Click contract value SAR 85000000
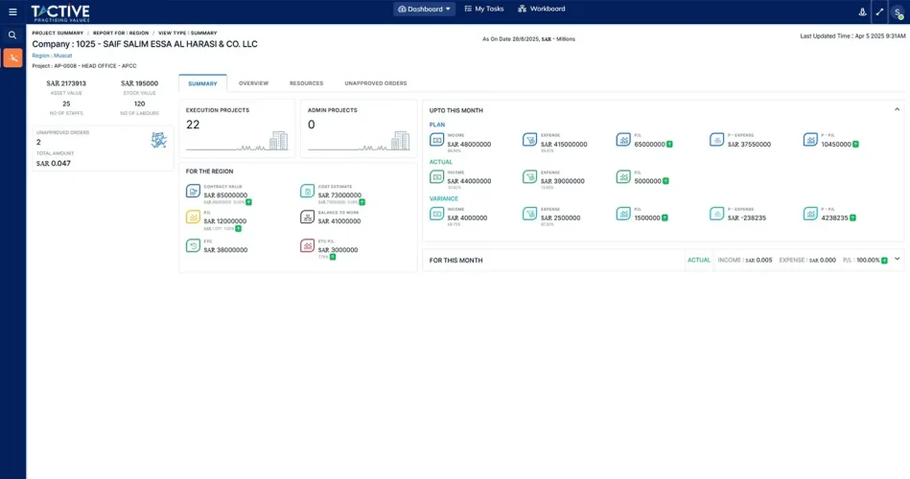 click(x=225, y=195)
